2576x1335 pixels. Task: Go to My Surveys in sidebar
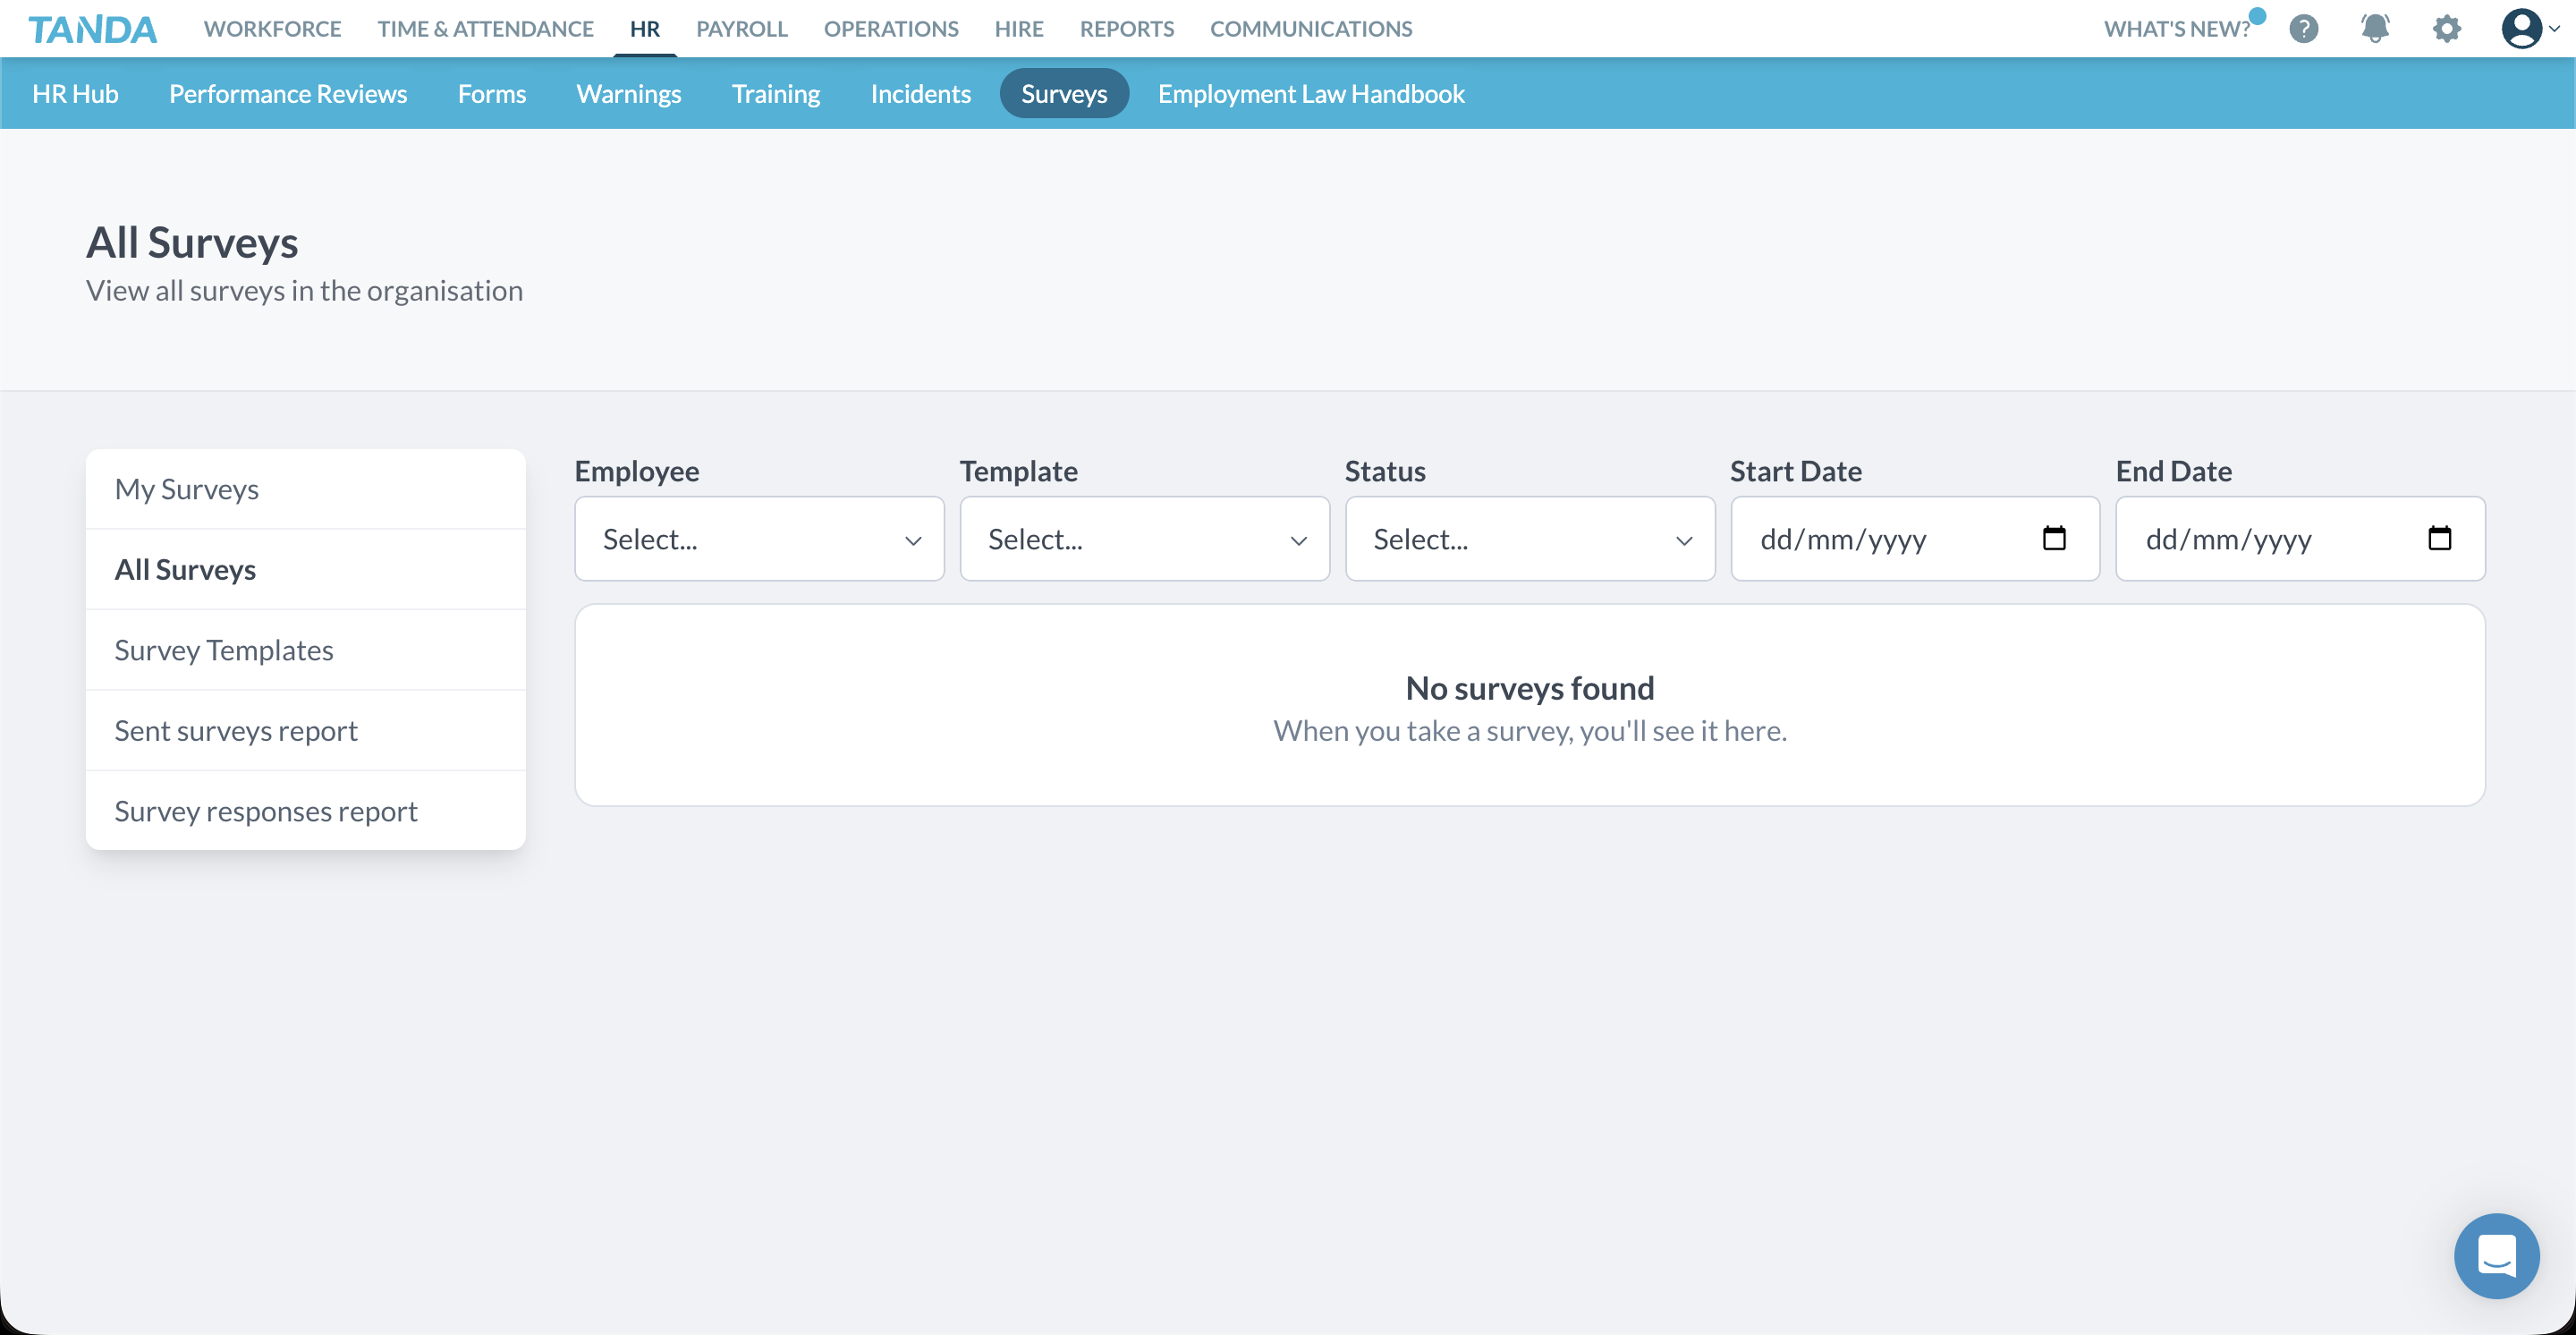pos(186,489)
